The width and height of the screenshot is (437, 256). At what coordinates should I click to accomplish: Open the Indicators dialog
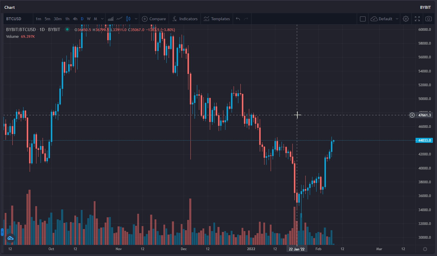tap(185, 19)
